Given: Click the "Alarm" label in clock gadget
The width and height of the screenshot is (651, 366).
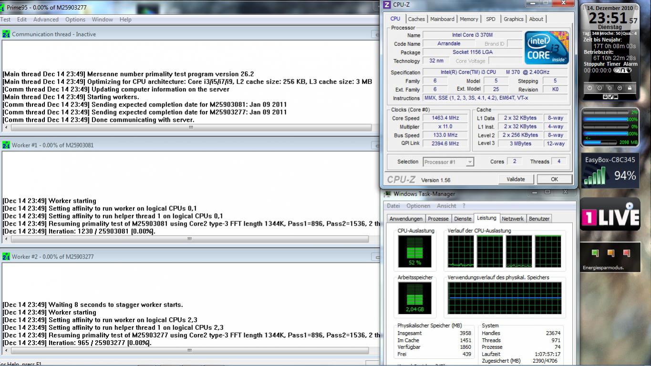Looking at the screenshot, I should coord(630,64).
